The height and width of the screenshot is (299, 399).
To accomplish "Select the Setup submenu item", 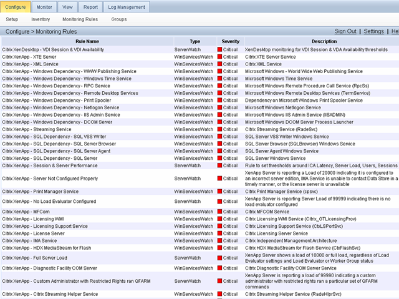I will click(x=12, y=19).
